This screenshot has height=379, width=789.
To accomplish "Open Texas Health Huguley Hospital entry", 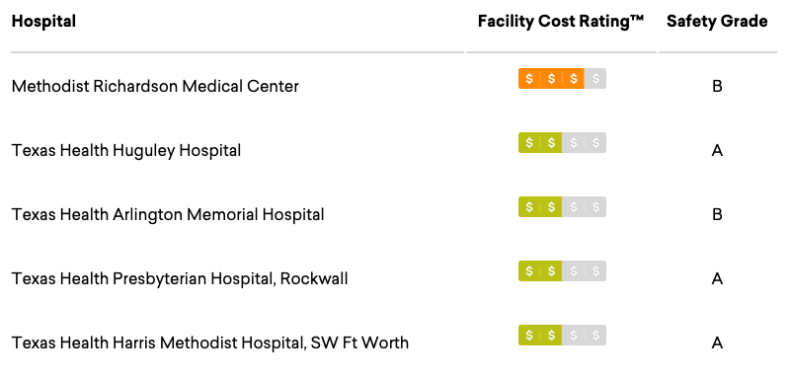I will 126,150.
